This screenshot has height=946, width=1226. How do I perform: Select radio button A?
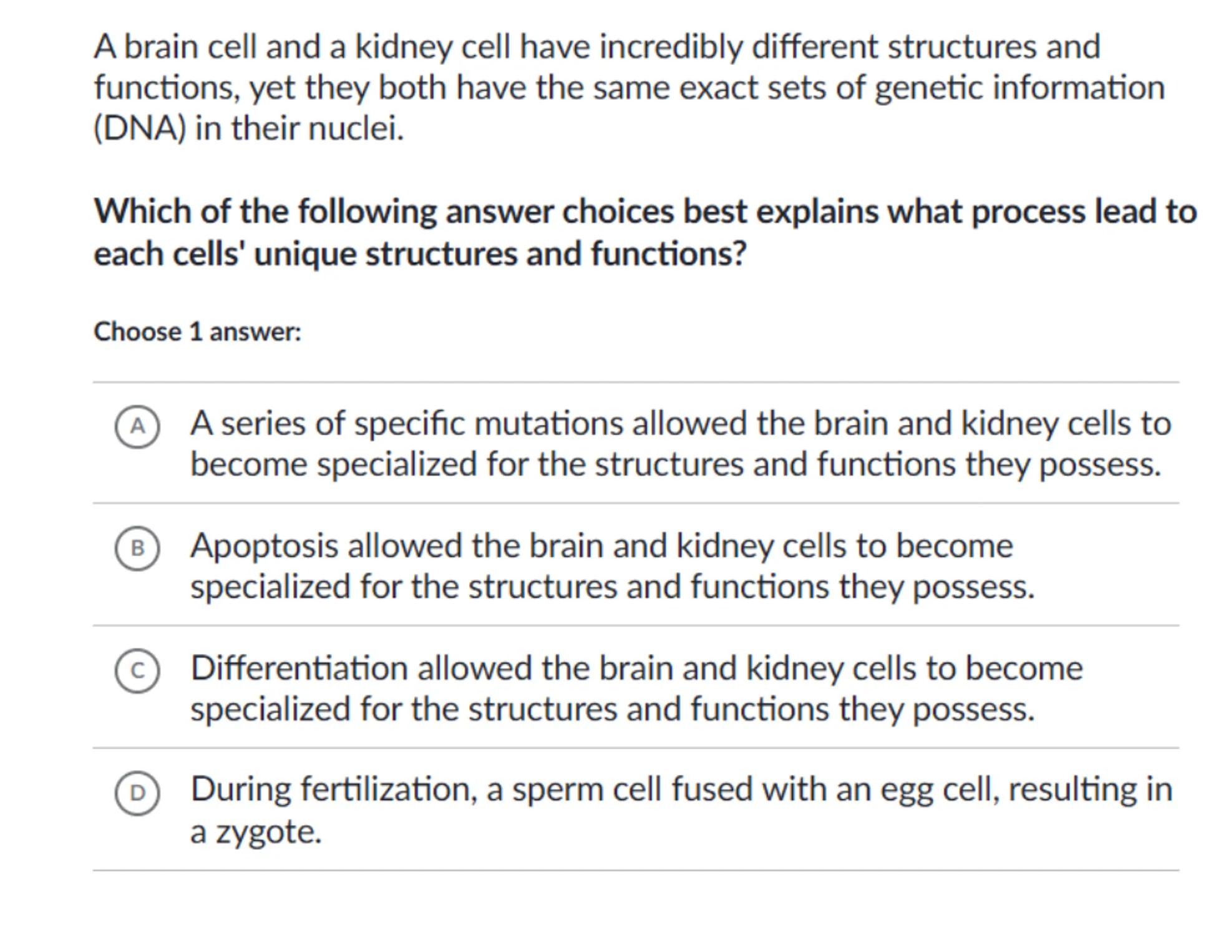pos(137,427)
